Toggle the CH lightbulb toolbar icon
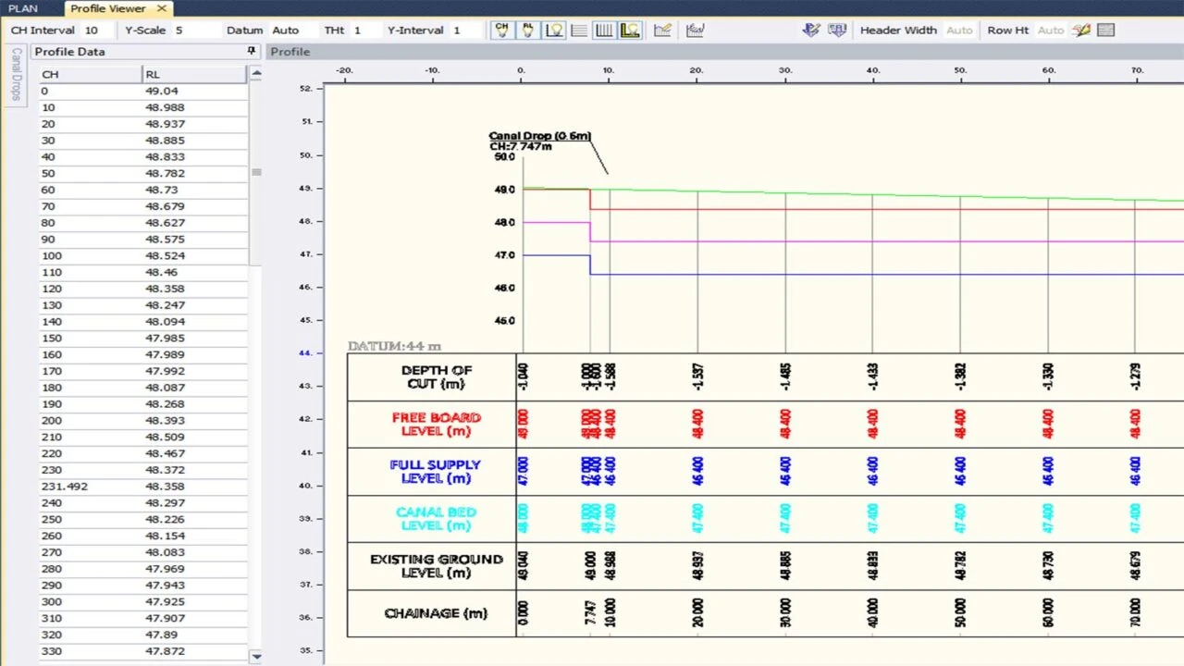Viewport: 1184px width, 666px height. [x=502, y=30]
